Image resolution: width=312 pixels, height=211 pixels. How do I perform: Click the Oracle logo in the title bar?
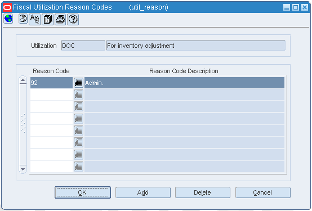7,7
